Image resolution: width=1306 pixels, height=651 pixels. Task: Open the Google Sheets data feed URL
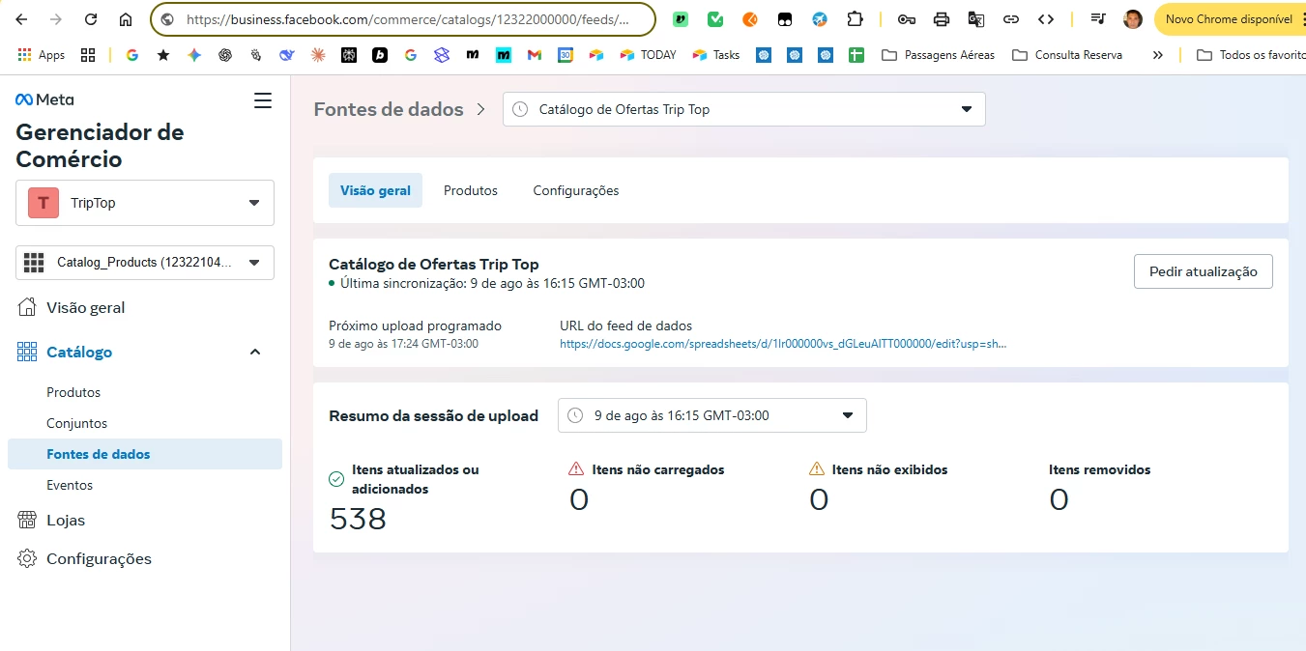coord(783,344)
